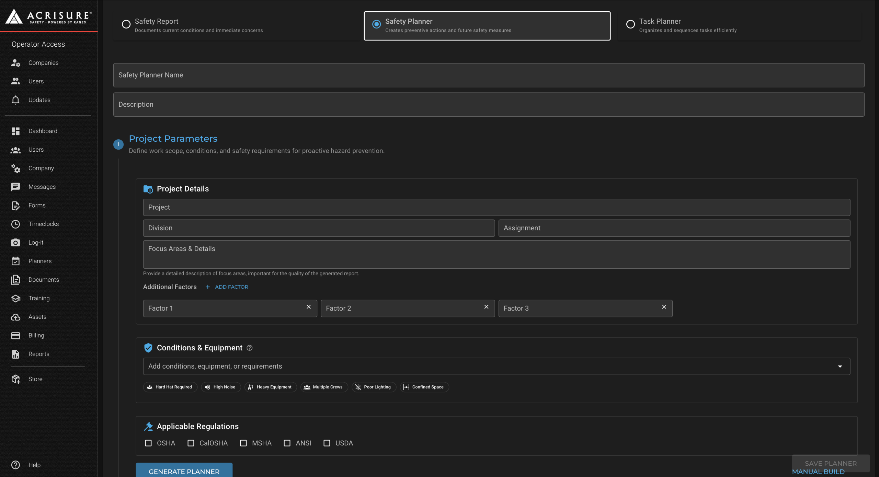Open the Project field selector
The image size is (879, 477).
click(496, 207)
